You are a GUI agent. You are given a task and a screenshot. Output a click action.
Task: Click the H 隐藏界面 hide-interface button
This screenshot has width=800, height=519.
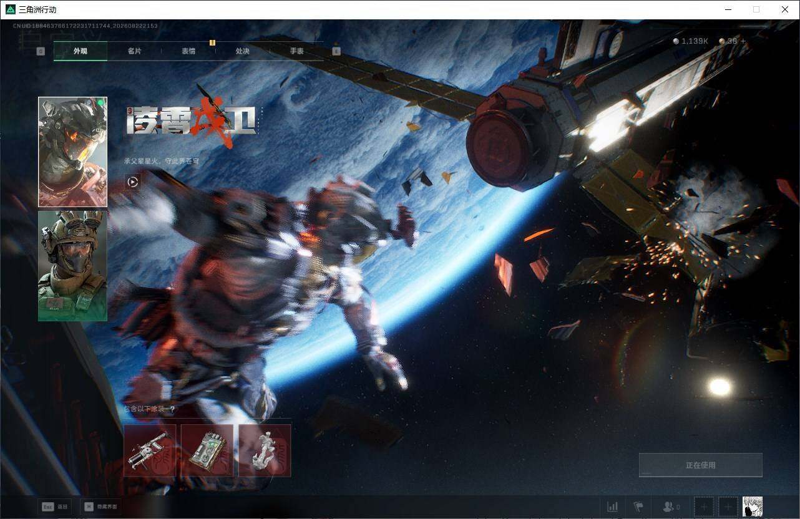[x=101, y=507]
